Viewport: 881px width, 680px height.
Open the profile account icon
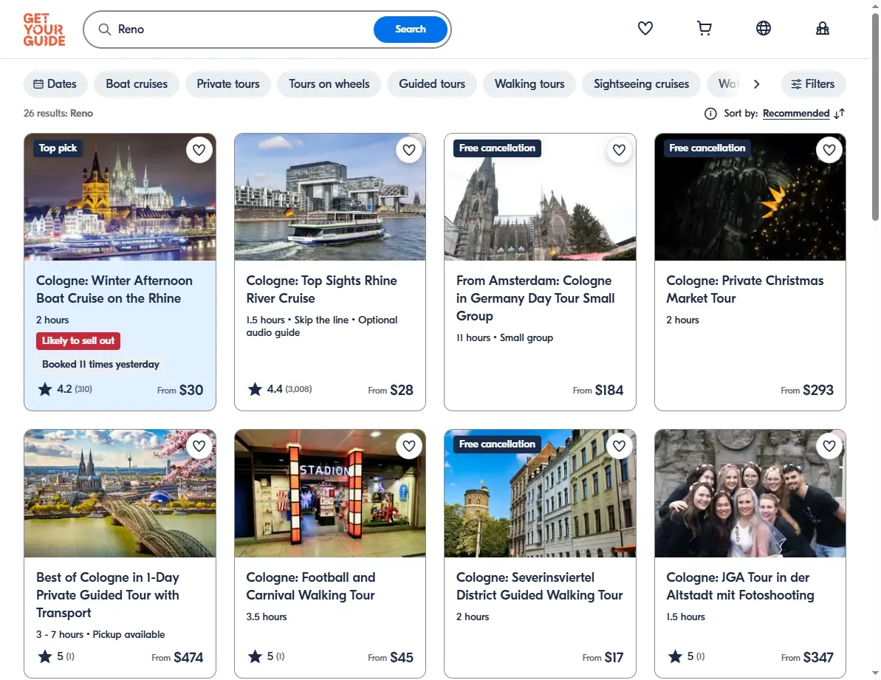pyautogui.click(x=822, y=28)
